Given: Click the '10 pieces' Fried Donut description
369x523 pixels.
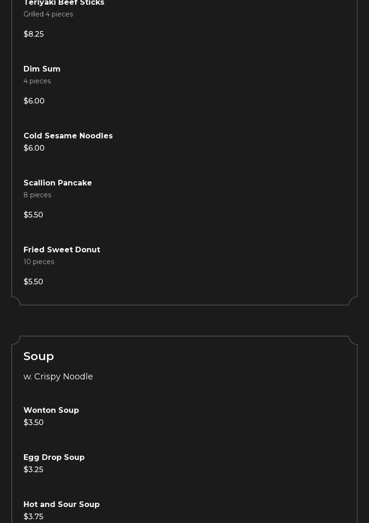Looking at the screenshot, I should [x=39, y=262].
